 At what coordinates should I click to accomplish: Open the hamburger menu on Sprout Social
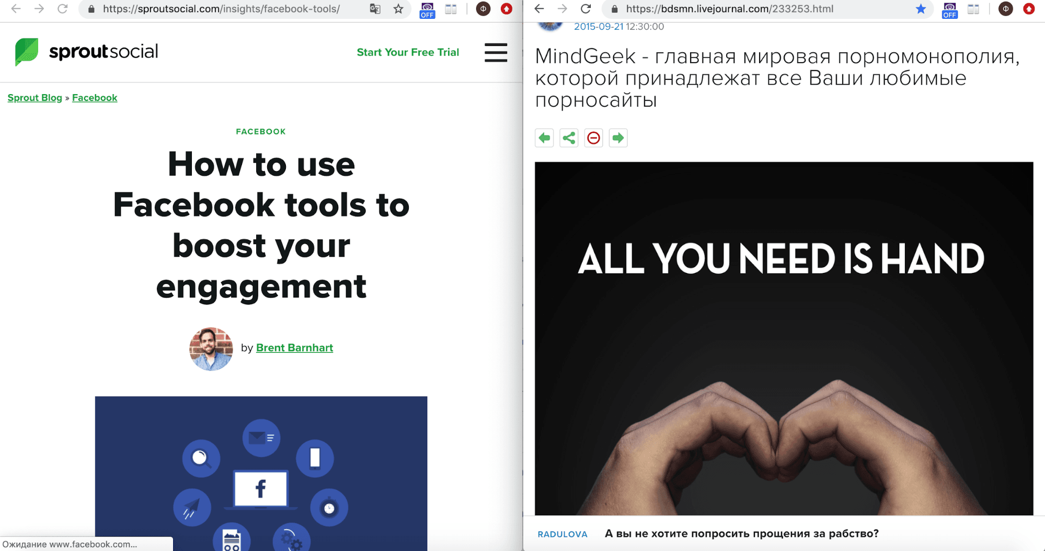496,52
